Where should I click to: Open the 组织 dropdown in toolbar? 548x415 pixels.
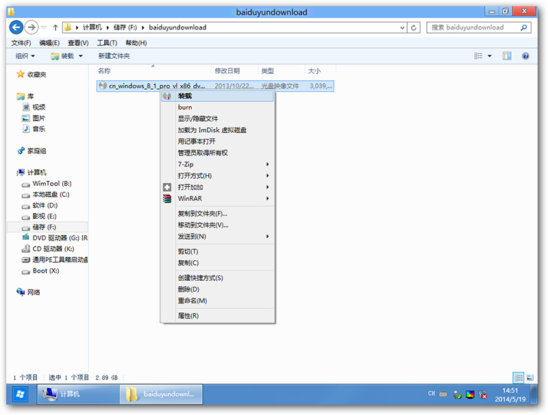click(25, 55)
